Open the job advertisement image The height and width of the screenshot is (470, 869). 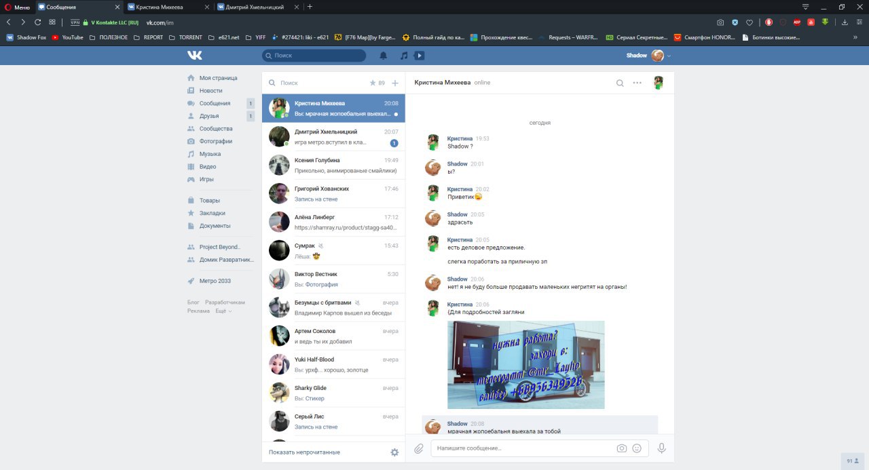tap(526, 365)
